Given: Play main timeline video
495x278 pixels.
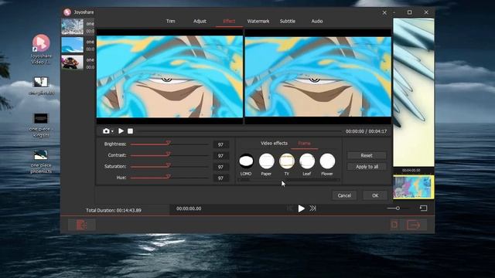Looking at the screenshot, I should click(x=302, y=208).
